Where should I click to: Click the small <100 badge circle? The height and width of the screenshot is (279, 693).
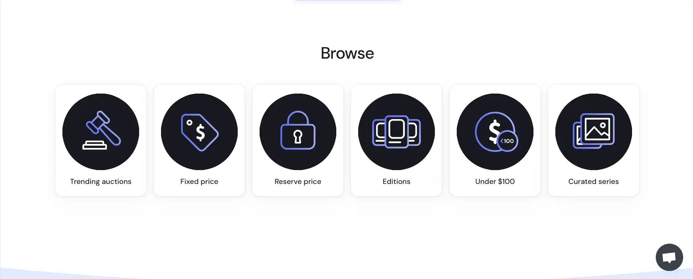pyautogui.click(x=507, y=141)
